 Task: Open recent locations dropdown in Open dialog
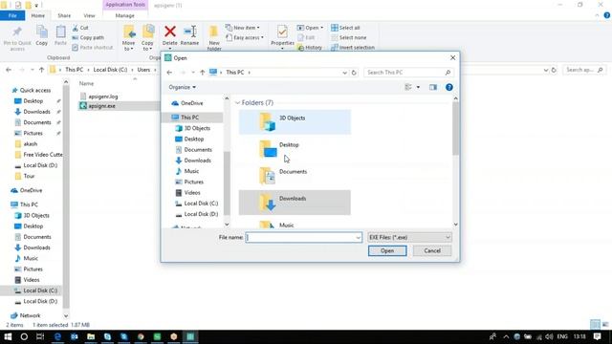193,73
